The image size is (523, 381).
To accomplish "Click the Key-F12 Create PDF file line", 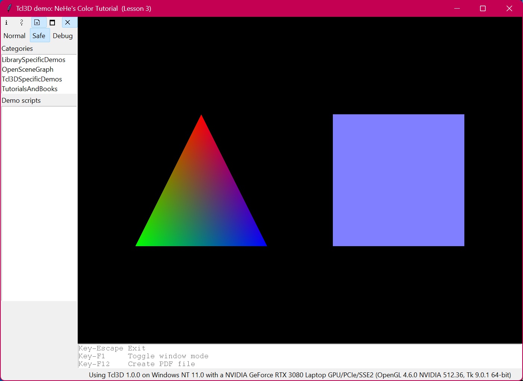I will (x=137, y=364).
